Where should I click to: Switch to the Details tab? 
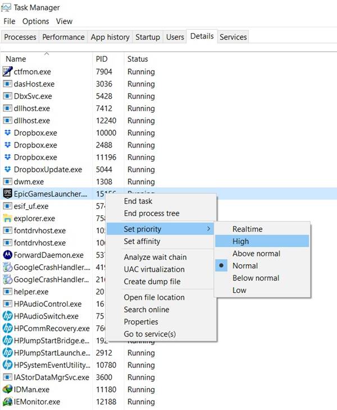(x=202, y=36)
